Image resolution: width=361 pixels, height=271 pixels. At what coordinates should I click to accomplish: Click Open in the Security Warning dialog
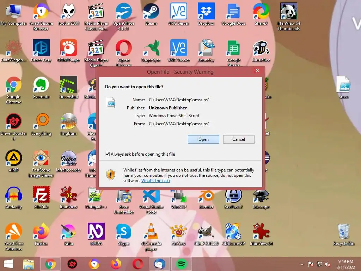203,139
